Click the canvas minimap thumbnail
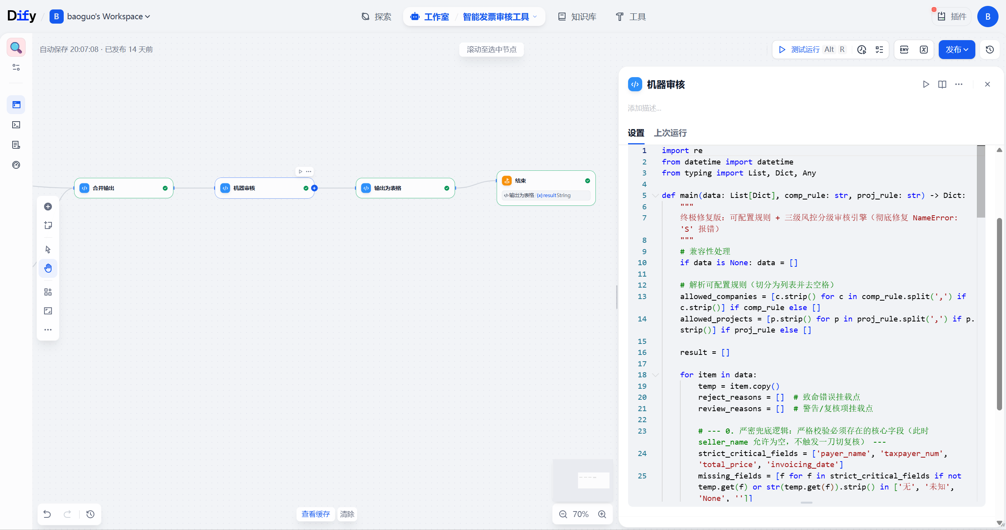The height and width of the screenshot is (530, 1006). point(583,480)
